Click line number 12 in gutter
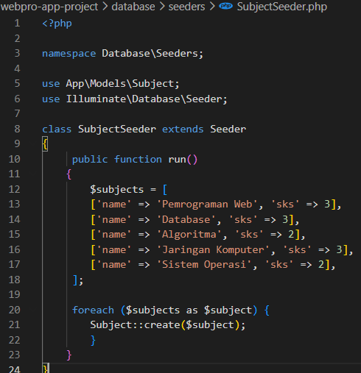 tap(14, 189)
